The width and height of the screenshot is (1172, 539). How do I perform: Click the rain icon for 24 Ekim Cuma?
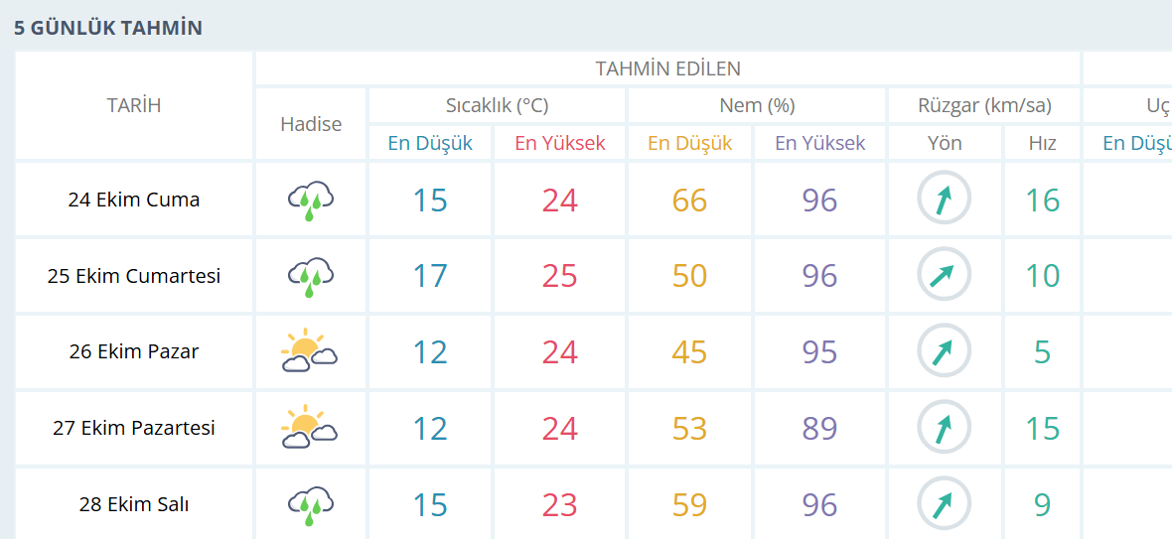(310, 200)
